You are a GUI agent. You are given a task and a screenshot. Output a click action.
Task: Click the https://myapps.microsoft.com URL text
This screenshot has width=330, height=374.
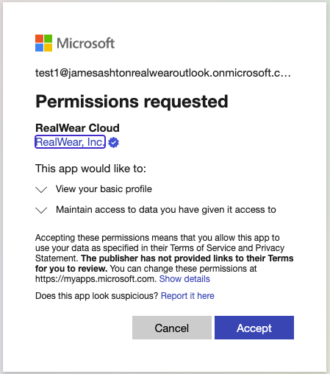tap(96, 279)
